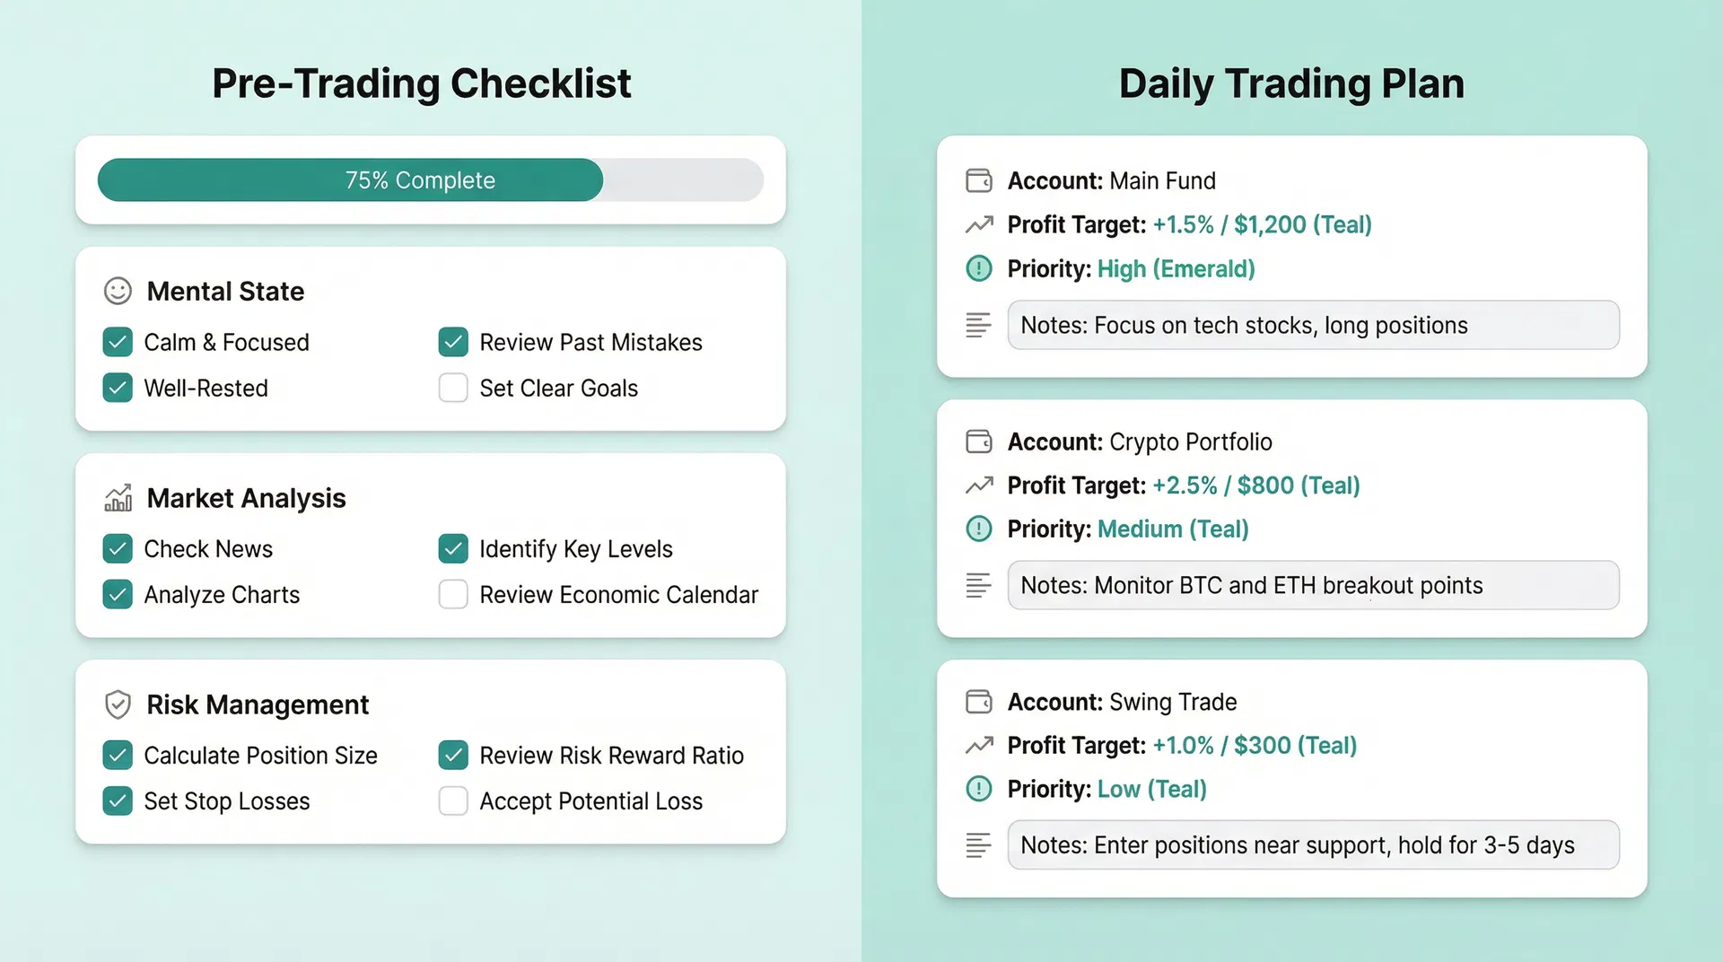The width and height of the screenshot is (1723, 962).
Task: Click the trending arrow icon on Swing Trade profit target
Action: coord(979,745)
